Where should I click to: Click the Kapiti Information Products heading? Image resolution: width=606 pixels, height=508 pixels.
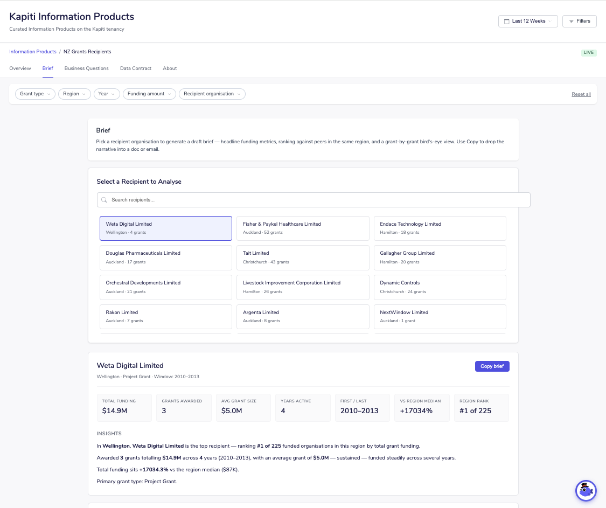click(x=72, y=17)
